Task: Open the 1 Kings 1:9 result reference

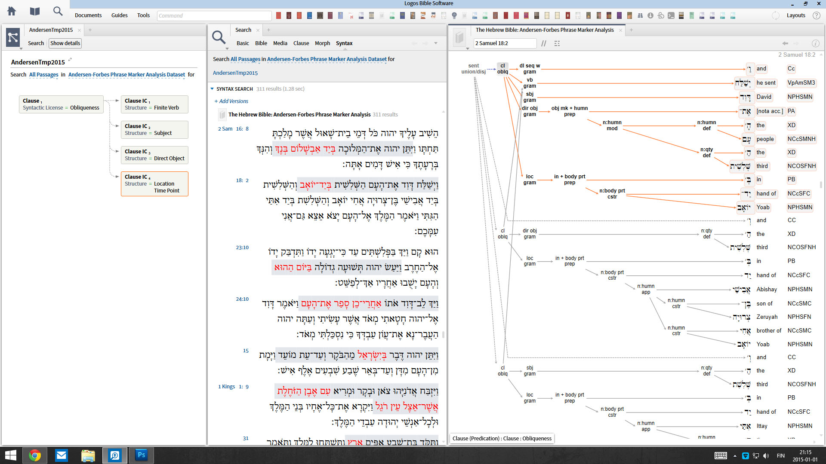Action: (x=233, y=387)
